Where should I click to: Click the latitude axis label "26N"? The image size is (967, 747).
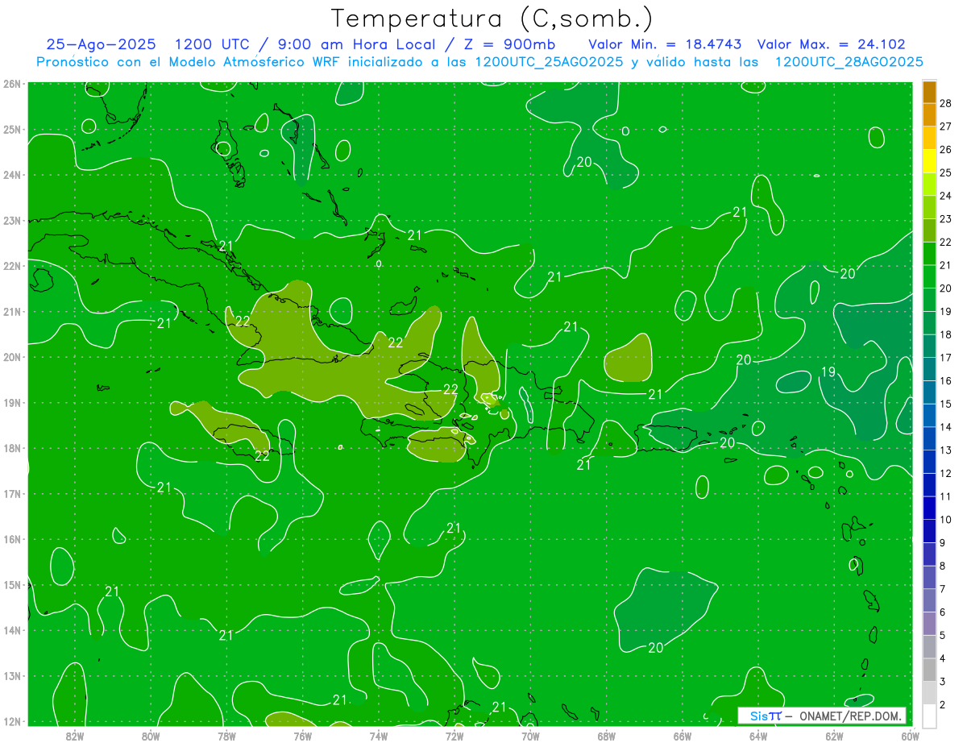(12, 84)
